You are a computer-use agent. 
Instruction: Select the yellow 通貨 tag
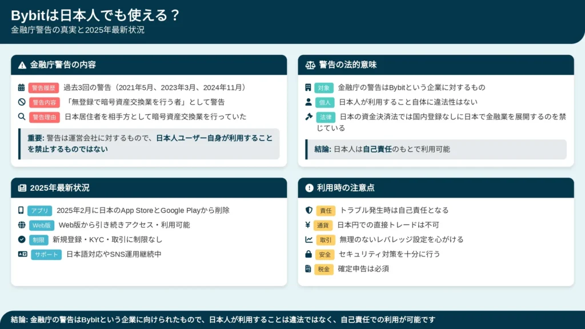tap(323, 225)
